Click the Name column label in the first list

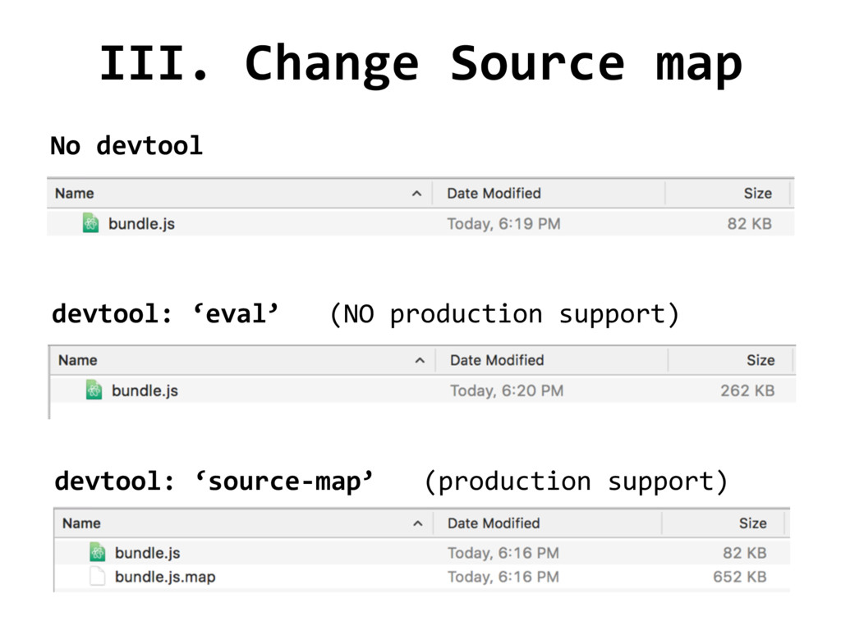pos(74,194)
